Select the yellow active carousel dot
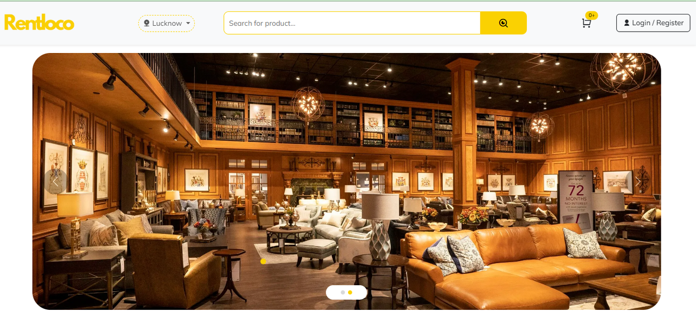The width and height of the screenshot is (696, 312). (x=350, y=292)
